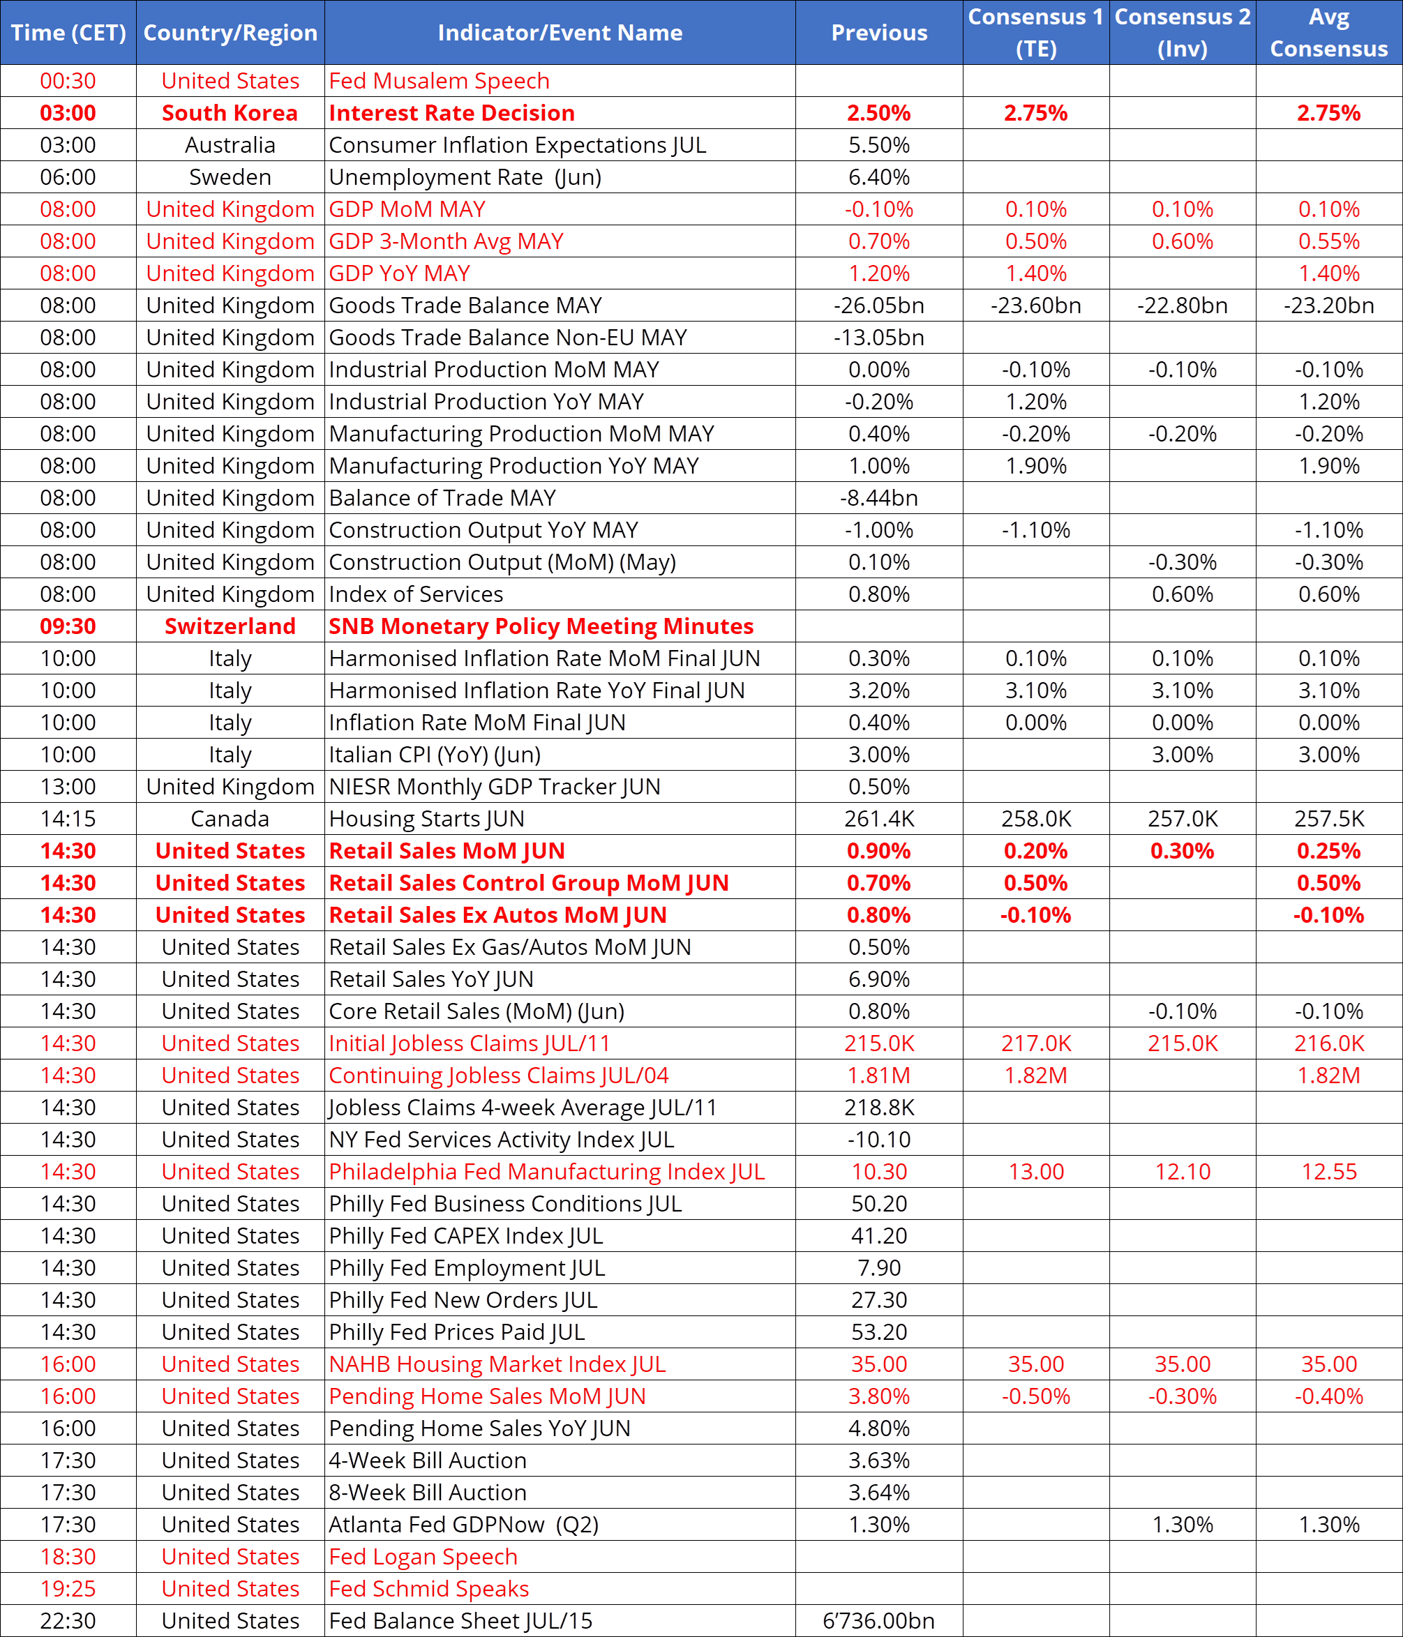Select Retail Sales Control Group MoM JUN
Viewport: 1403px width, 1637px height.
560,883
